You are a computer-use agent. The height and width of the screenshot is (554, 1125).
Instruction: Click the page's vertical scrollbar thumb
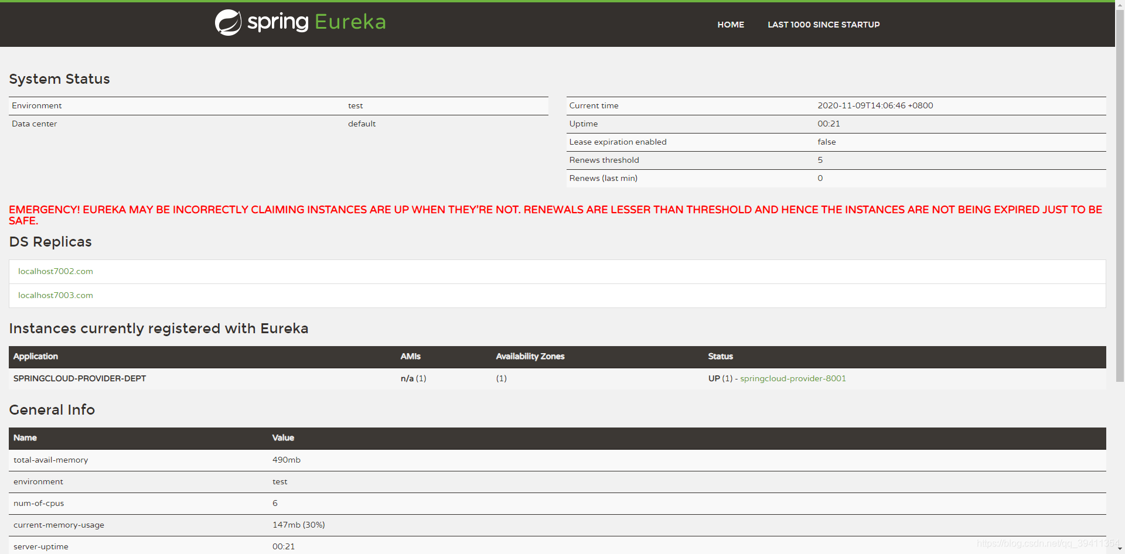point(1120,195)
